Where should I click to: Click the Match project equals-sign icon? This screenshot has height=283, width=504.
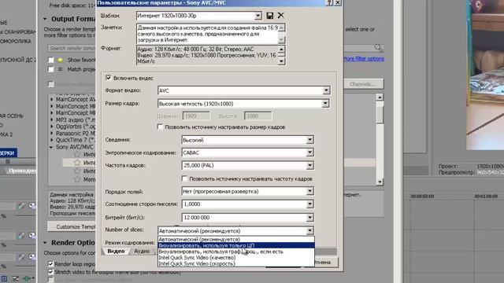60,69
